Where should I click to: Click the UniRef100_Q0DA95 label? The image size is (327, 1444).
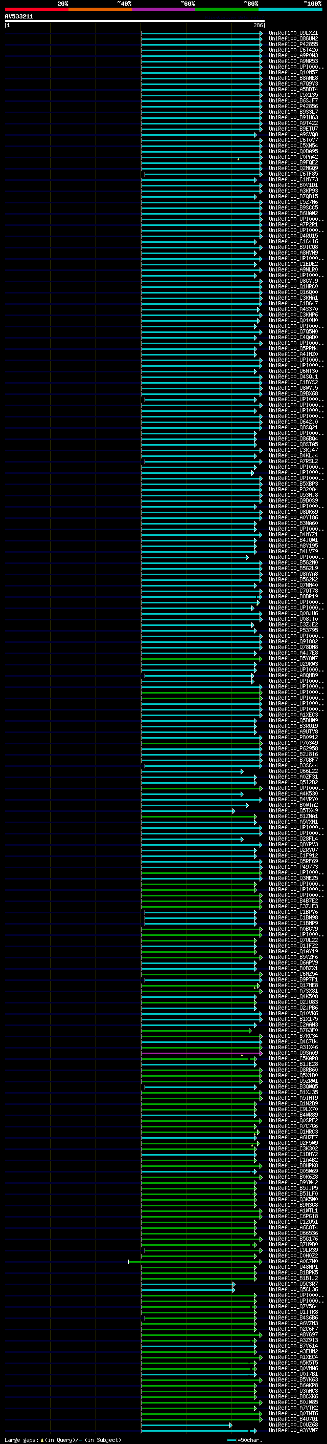(293, 152)
